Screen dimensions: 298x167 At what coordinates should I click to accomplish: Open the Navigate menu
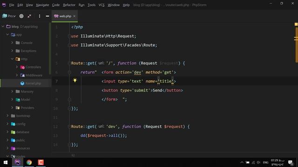(x=42, y=5)
